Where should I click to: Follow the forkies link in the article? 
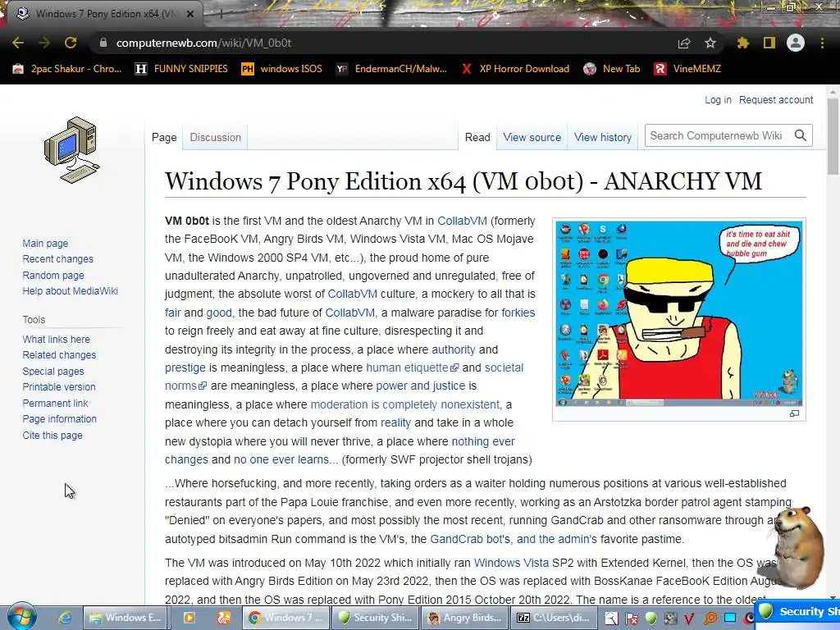[x=518, y=313]
